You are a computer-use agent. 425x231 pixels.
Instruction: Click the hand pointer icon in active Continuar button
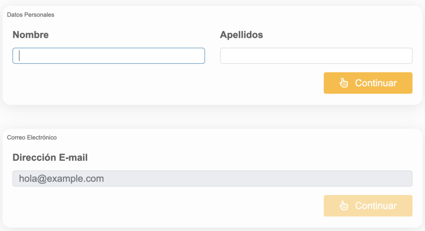point(344,83)
